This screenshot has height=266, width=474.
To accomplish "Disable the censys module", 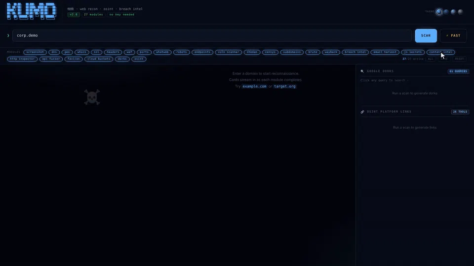I will [x=270, y=52].
